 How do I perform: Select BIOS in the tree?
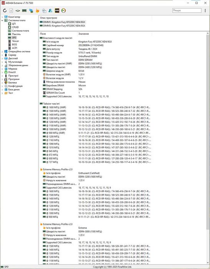pyautogui.click(x=15, y=45)
